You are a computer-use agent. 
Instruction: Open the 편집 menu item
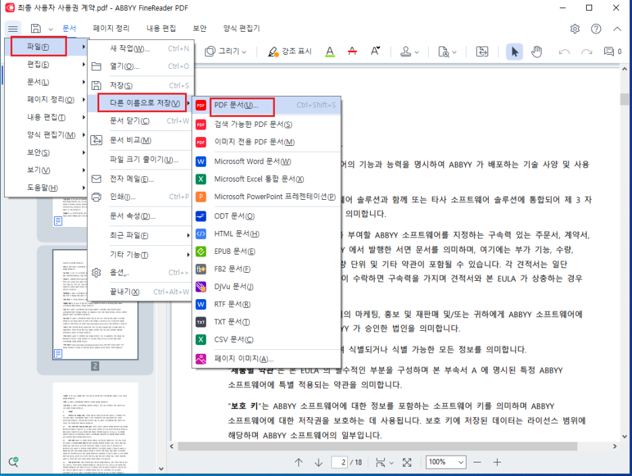point(46,65)
